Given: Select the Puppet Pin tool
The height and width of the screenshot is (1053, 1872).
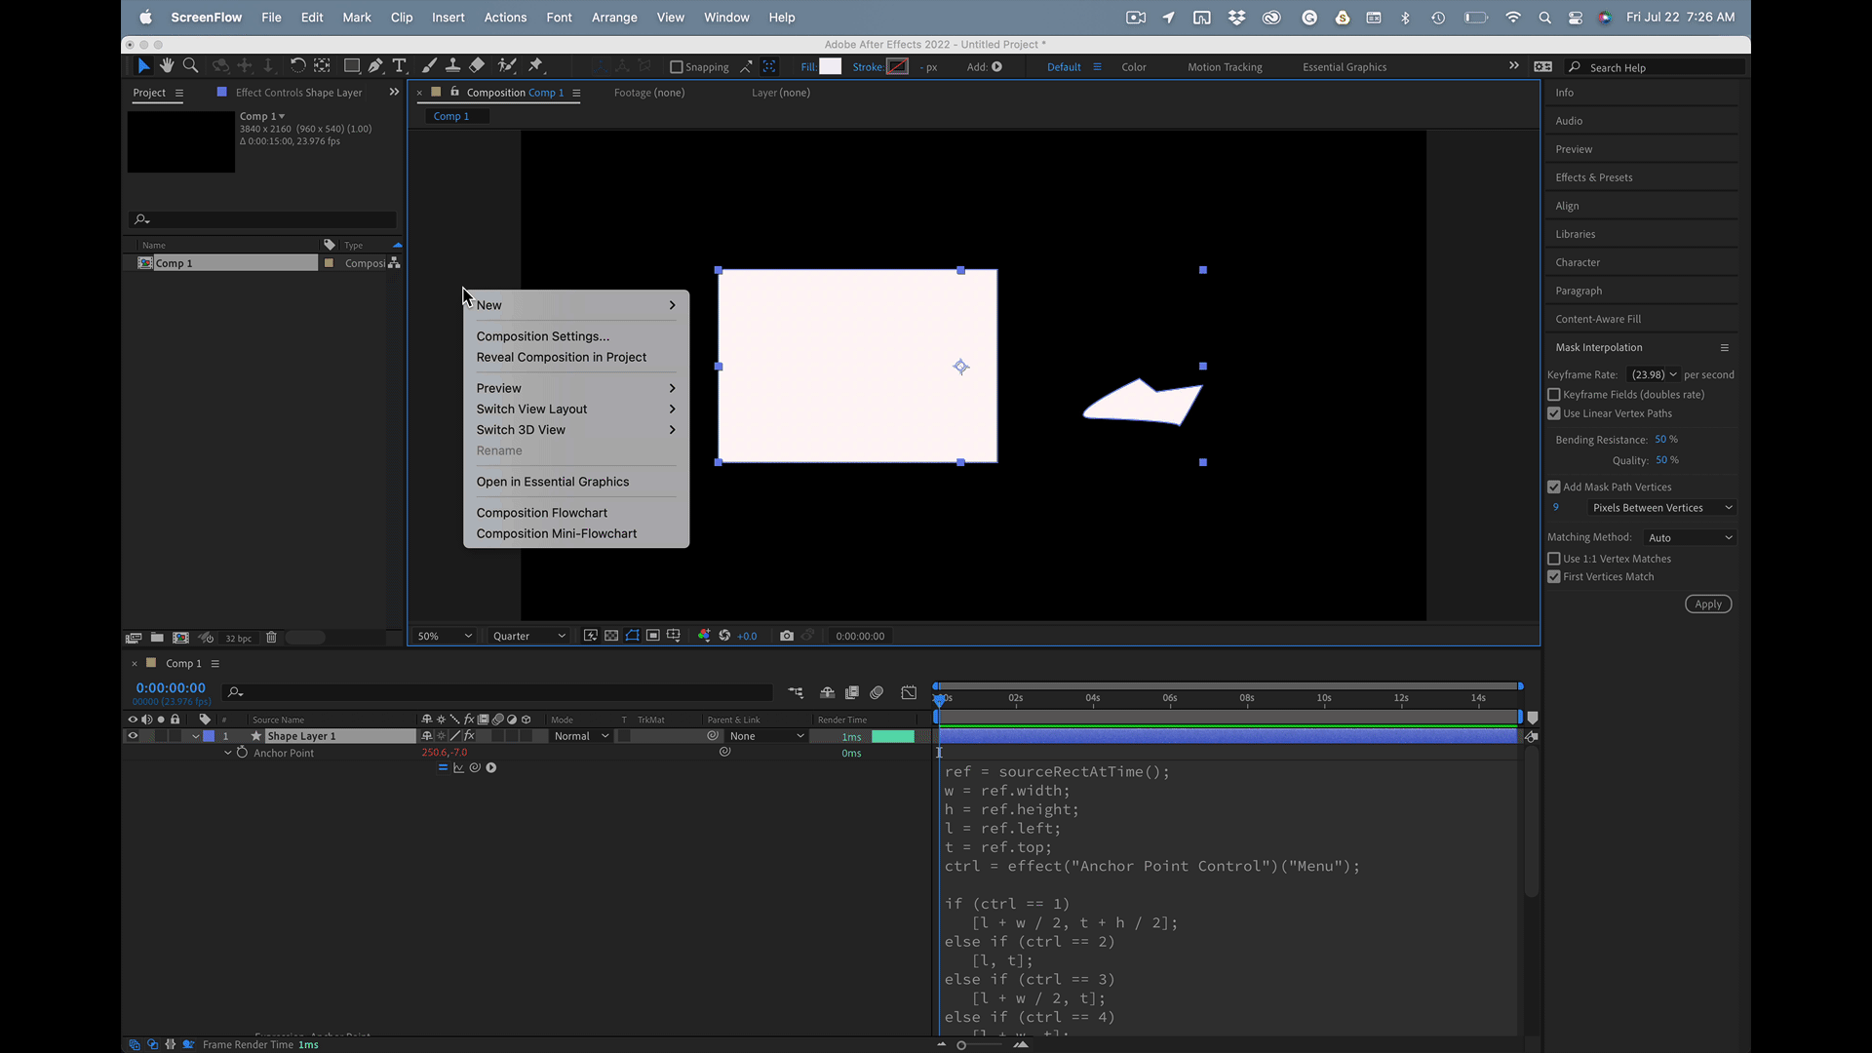Looking at the screenshot, I should 535,65.
